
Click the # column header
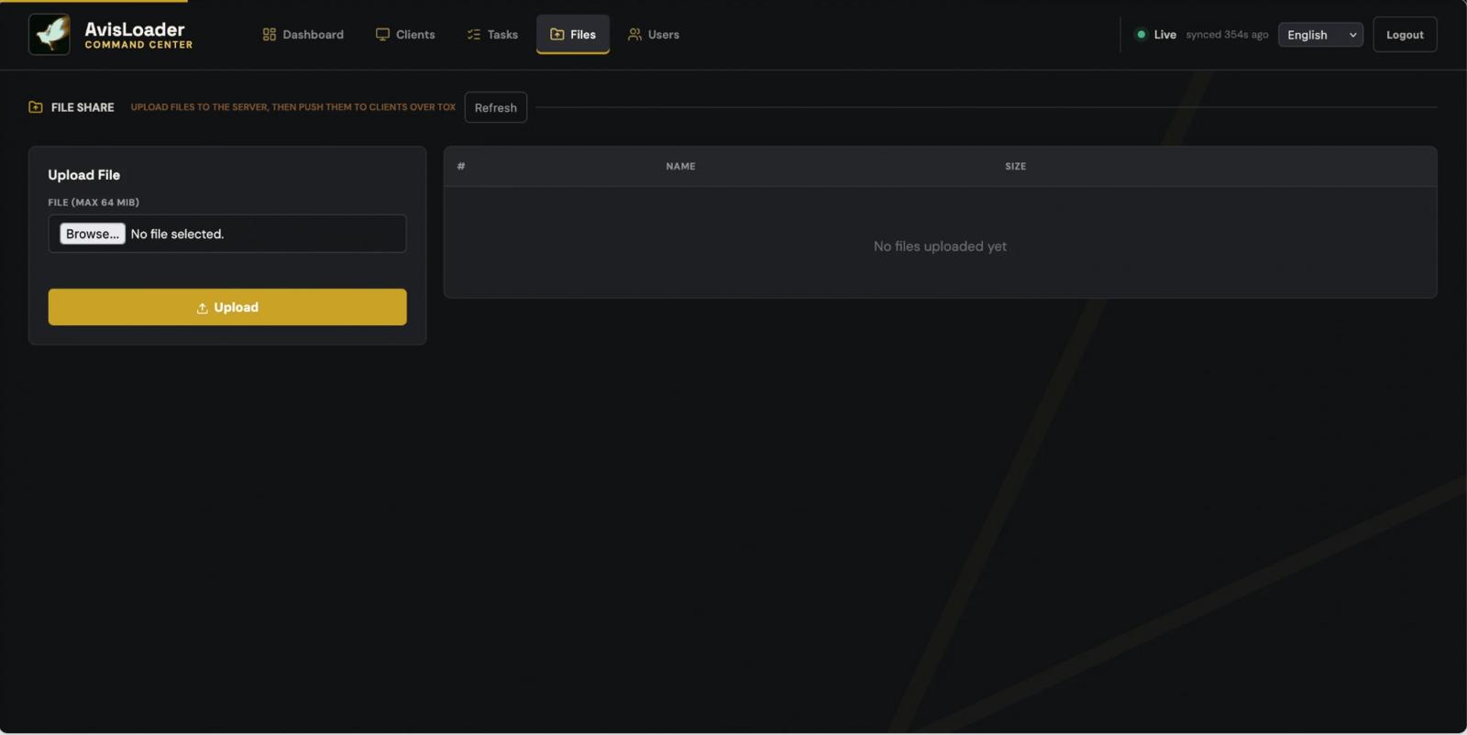pyautogui.click(x=461, y=166)
